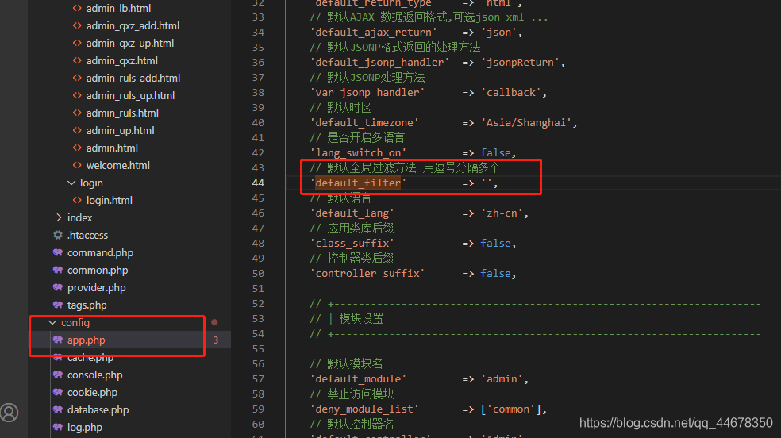Open admin_up.html file
The width and height of the screenshot is (781, 438).
tap(120, 130)
